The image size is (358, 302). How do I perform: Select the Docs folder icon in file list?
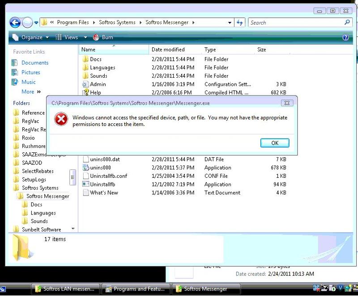tap(85, 59)
